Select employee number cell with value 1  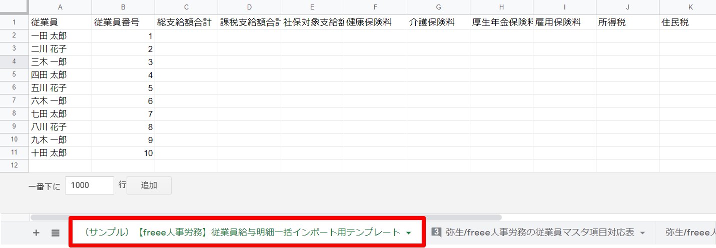point(123,35)
